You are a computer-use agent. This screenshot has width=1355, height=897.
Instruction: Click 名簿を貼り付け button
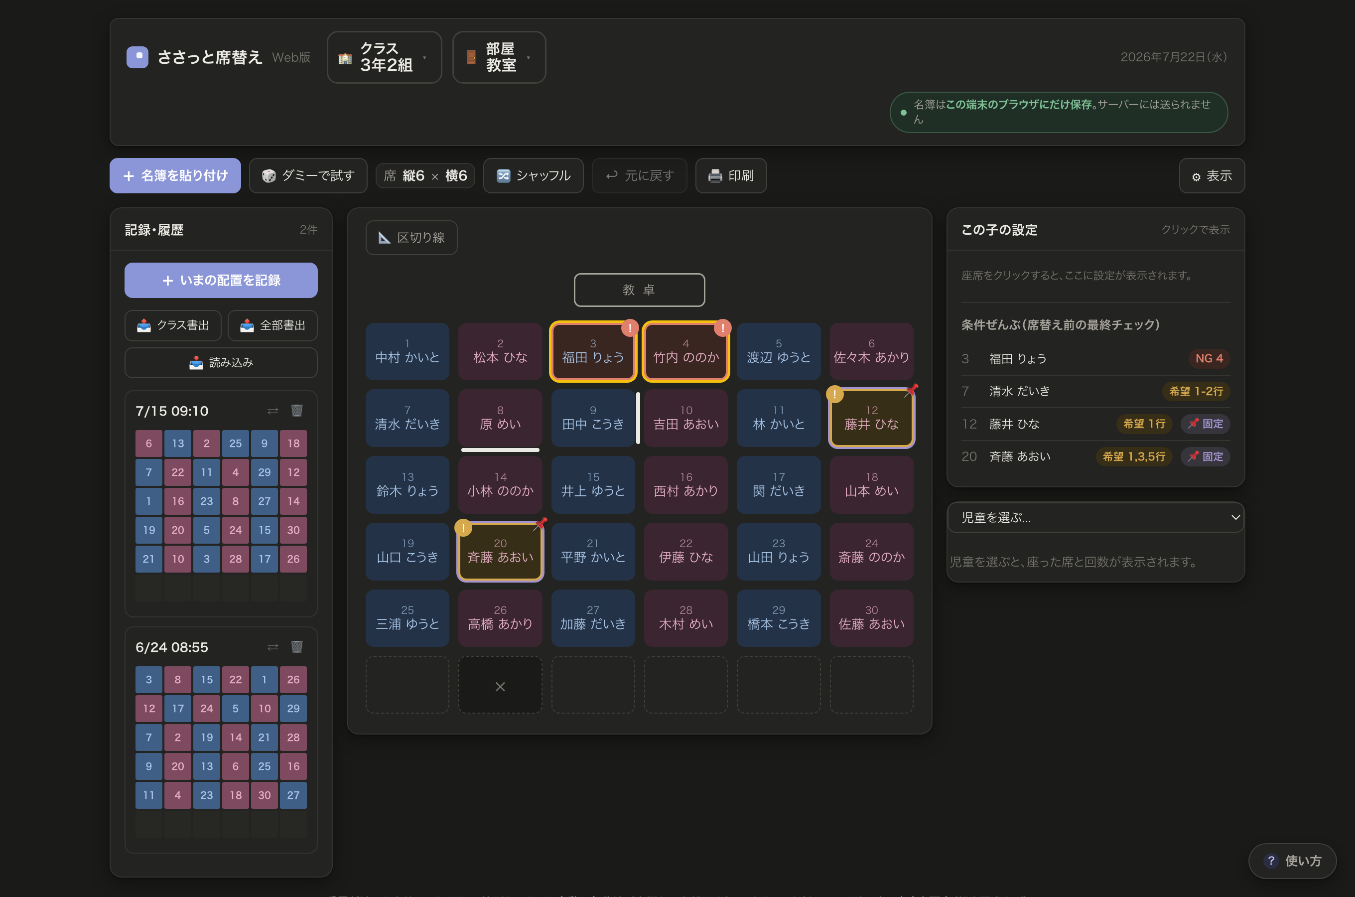coord(175,175)
